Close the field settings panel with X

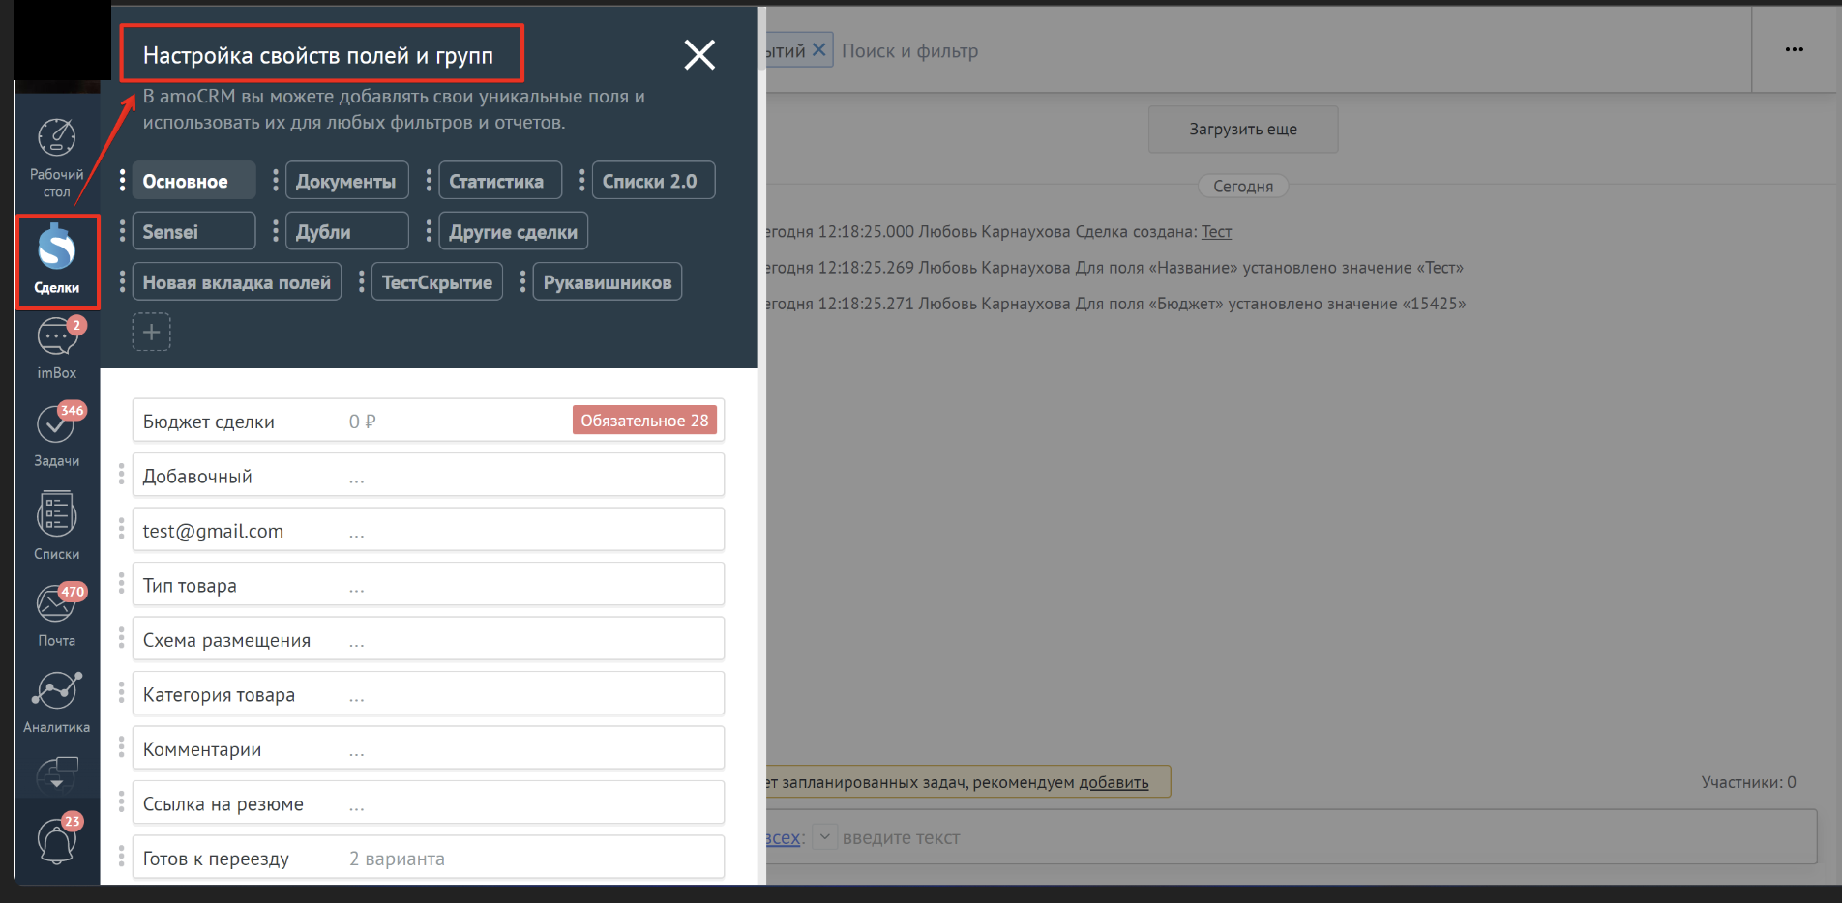[699, 55]
